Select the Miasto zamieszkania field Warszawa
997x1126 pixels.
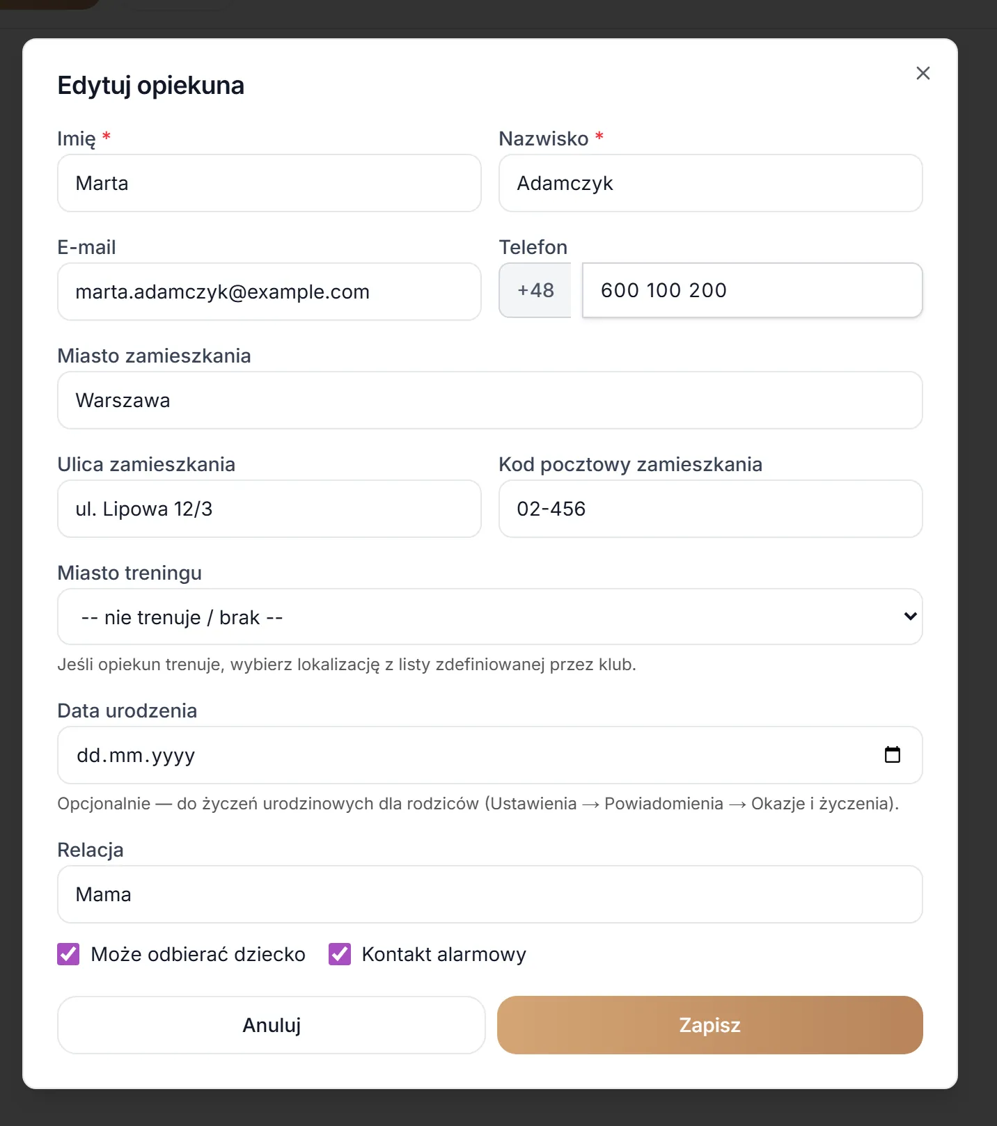(490, 400)
